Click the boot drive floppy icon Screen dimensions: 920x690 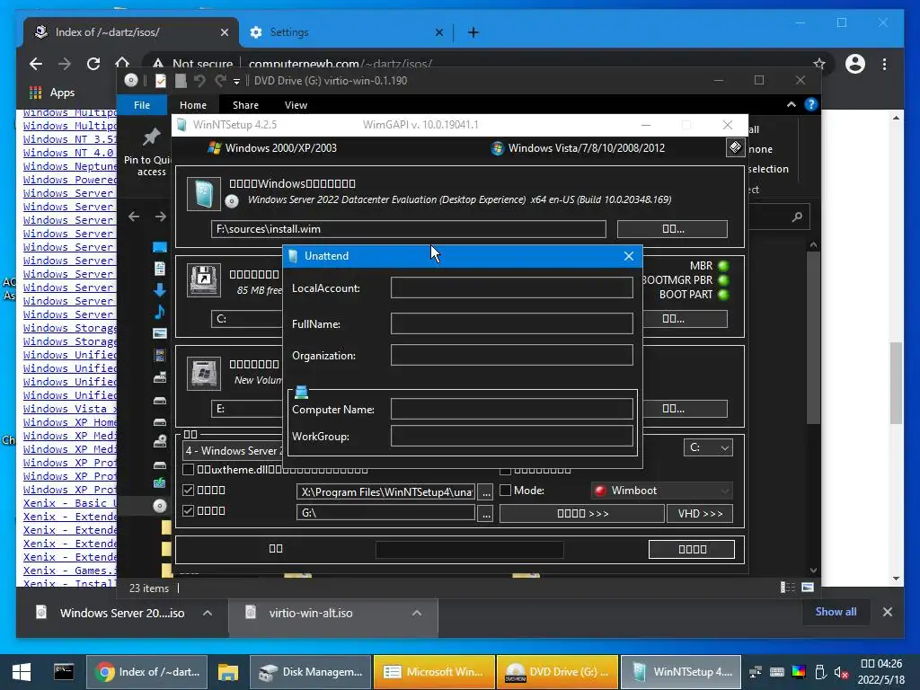204,280
